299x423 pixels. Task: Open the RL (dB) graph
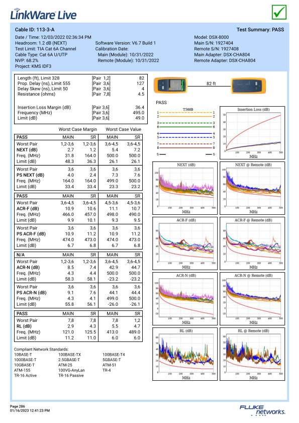[185, 354]
